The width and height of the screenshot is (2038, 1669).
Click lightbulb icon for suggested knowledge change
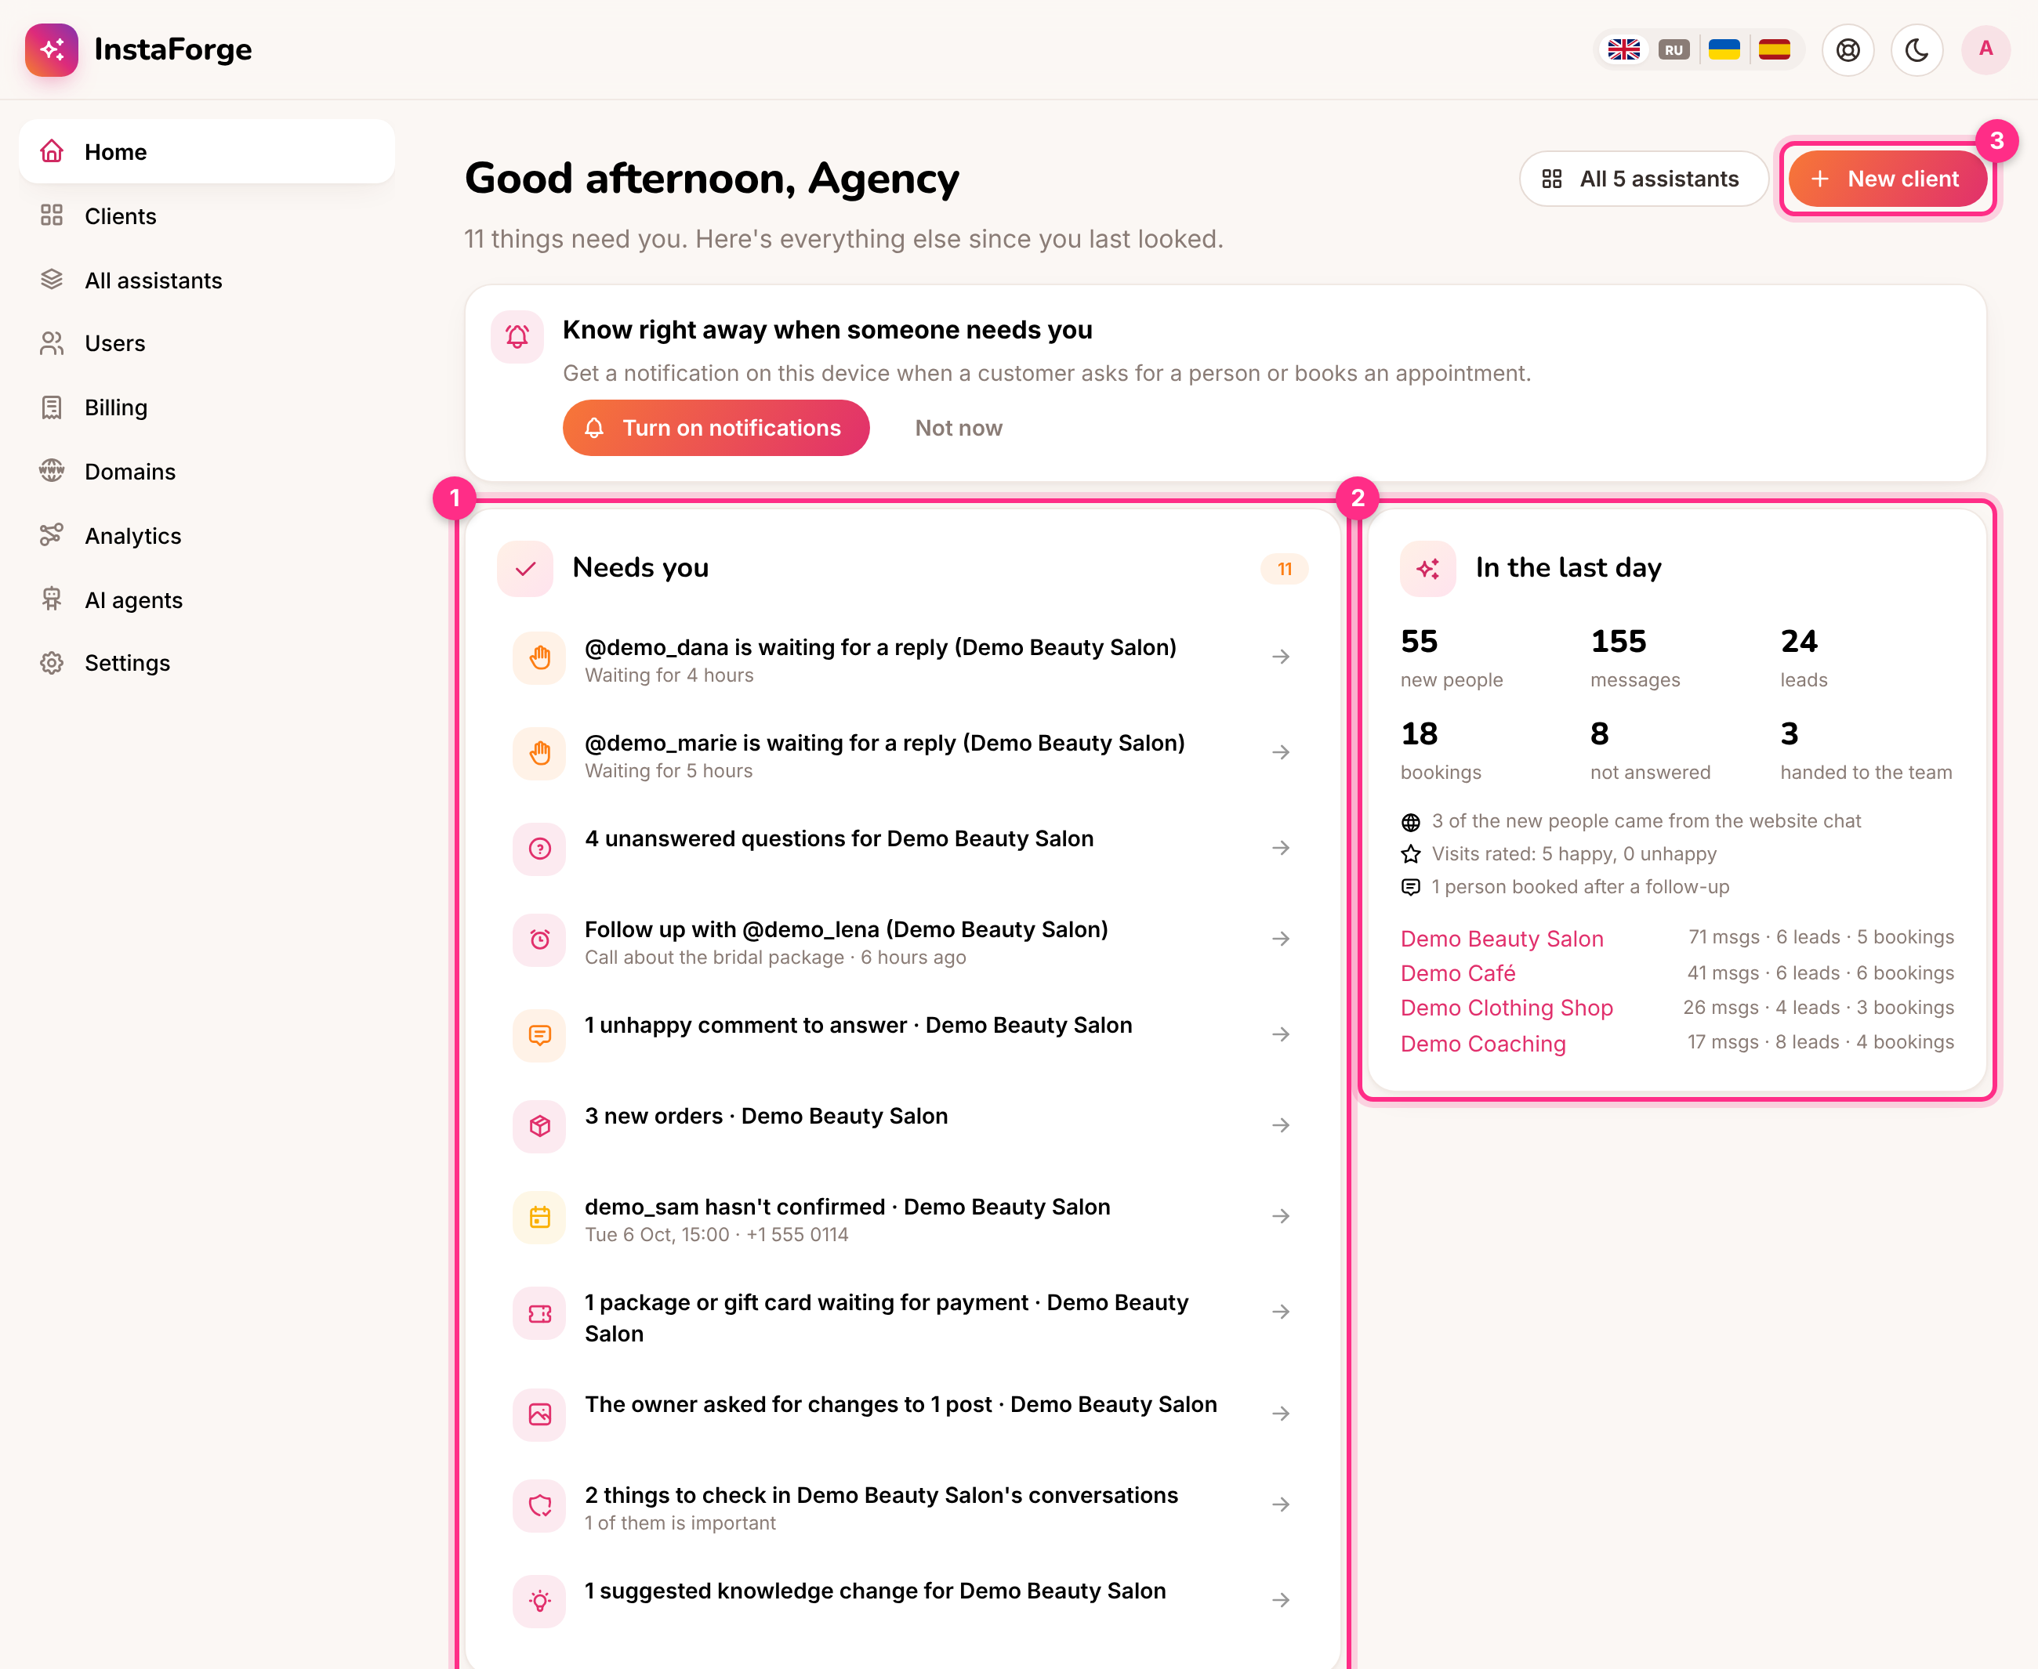539,1601
